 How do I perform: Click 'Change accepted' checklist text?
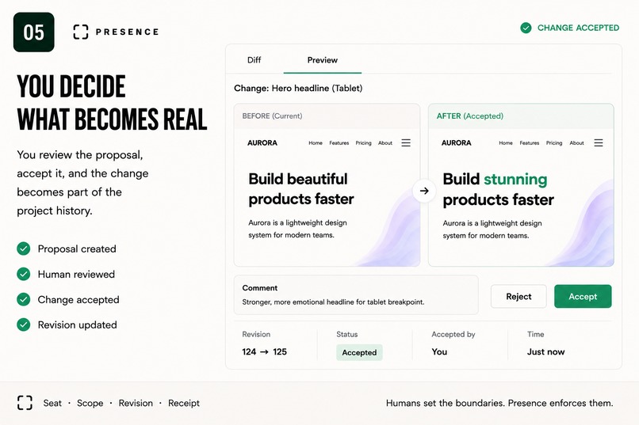(78, 300)
